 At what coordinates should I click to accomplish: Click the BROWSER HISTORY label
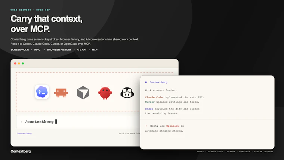click(59, 50)
